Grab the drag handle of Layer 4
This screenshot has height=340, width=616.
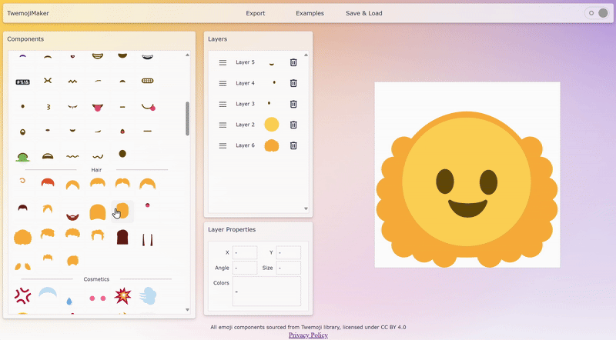tap(223, 83)
